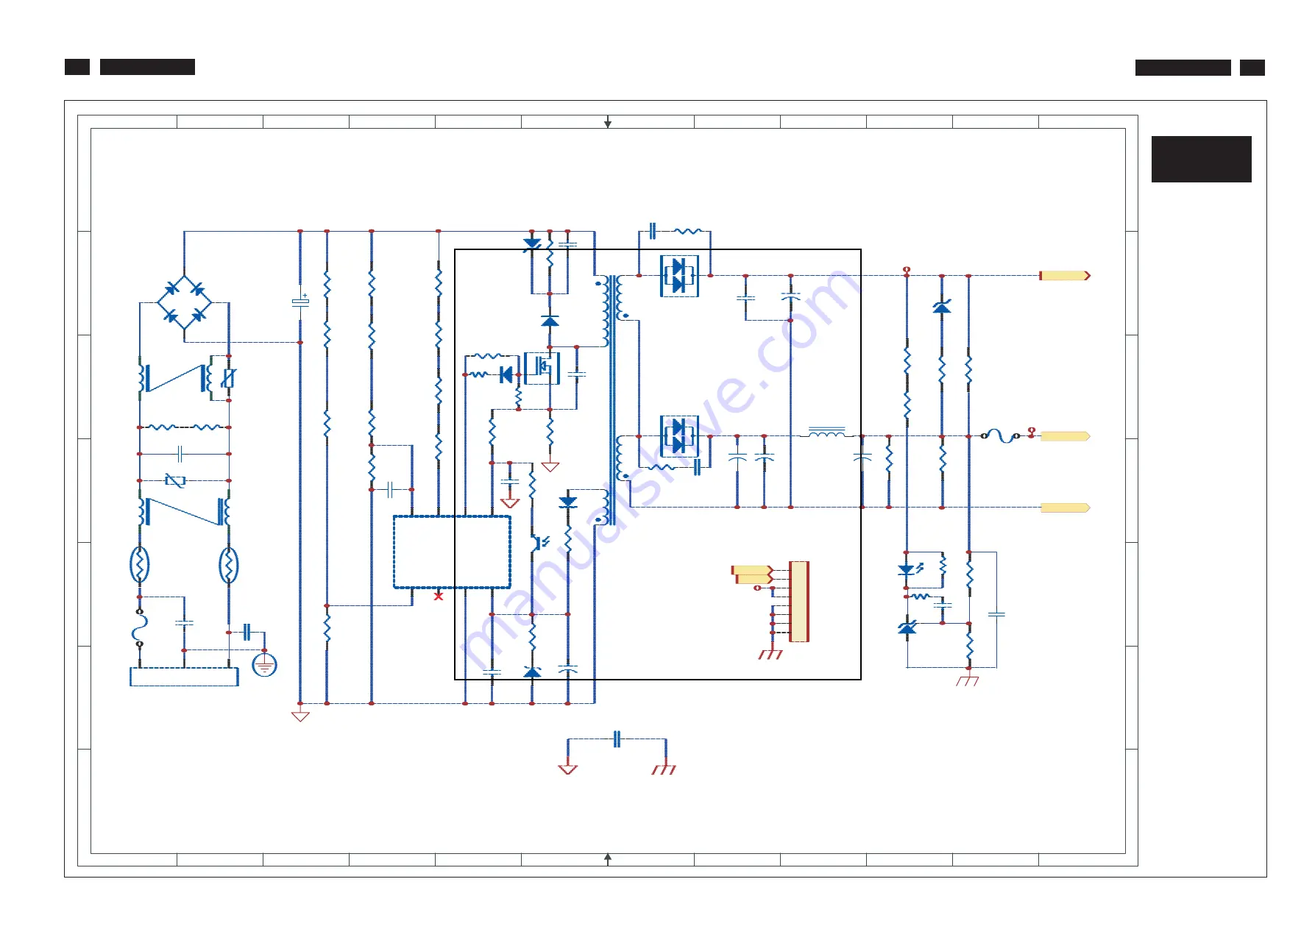Screen dimensions: 1315x929
Task: Click the wide black header bar at top right
Action: 1183,68
